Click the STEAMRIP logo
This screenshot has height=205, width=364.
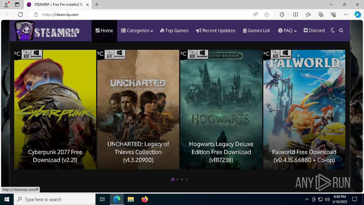[47, 31]
